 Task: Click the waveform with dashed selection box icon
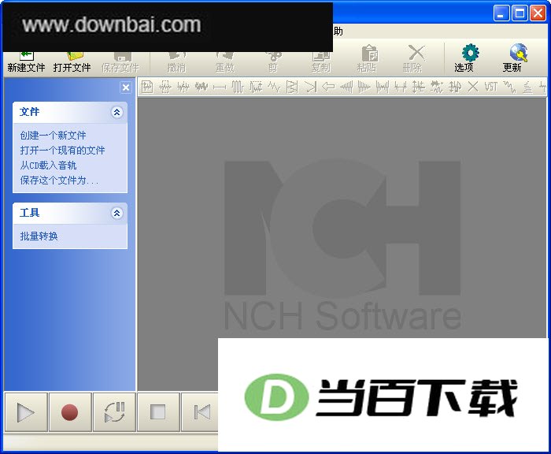165,87
